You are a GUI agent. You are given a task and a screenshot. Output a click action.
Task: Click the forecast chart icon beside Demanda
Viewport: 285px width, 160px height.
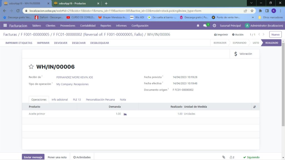(125, 114)
